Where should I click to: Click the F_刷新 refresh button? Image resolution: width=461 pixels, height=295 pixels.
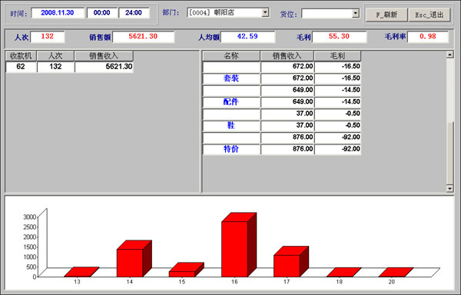tap(386, 15)
